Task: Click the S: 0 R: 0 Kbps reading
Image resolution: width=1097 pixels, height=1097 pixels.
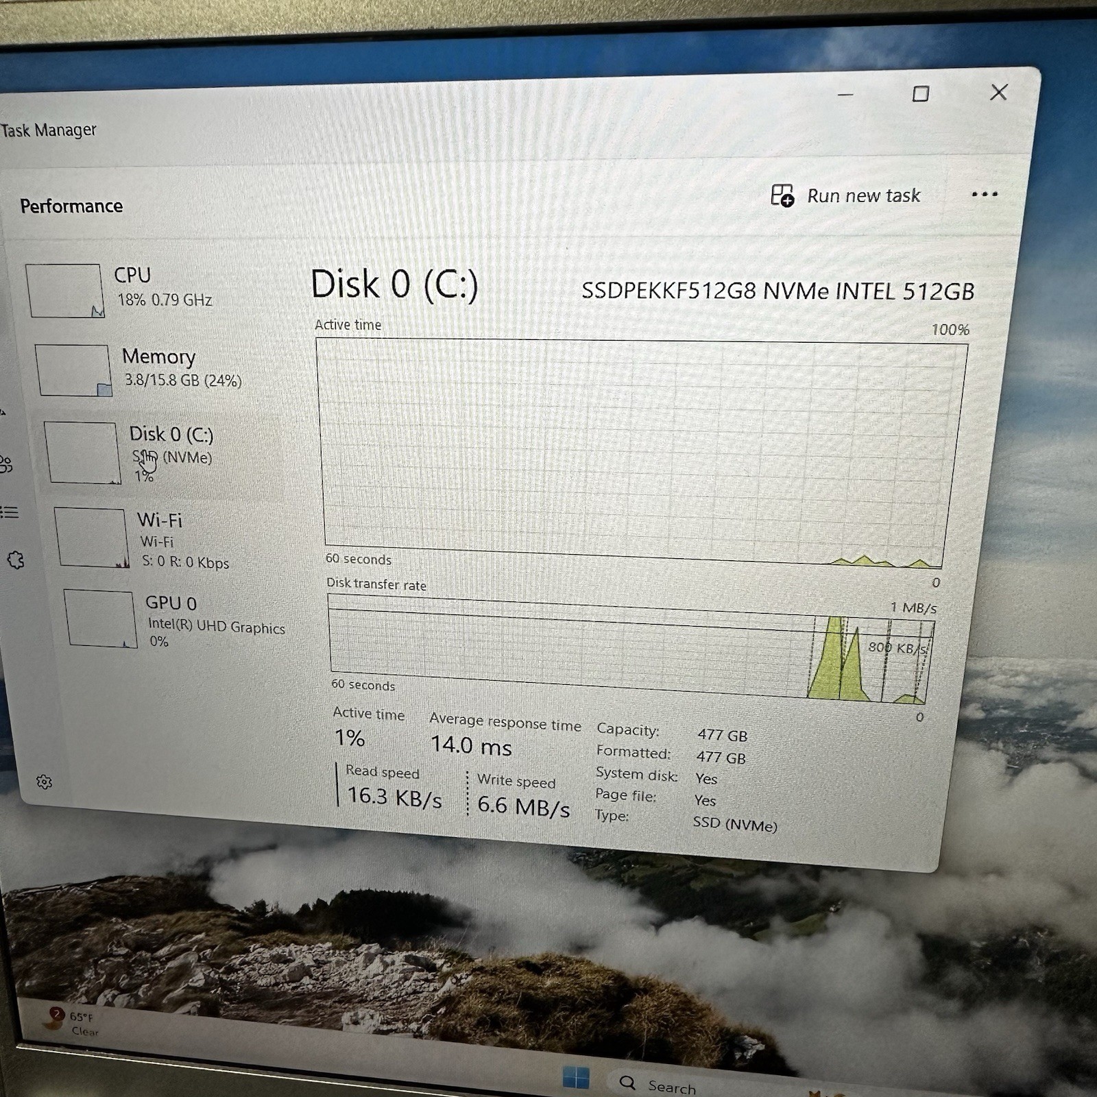Action: (185, 562)
